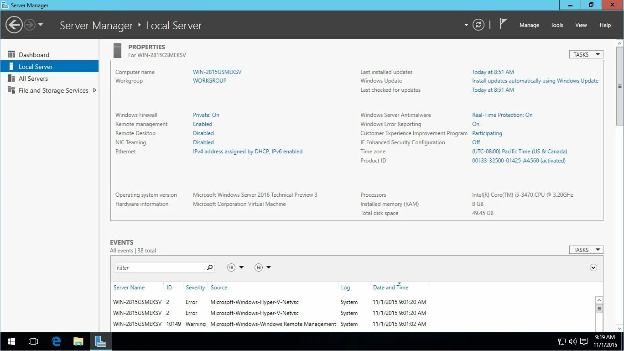Open the Properties TASKS dropdown
The image size is (624, 351).
tap(586, 54)
